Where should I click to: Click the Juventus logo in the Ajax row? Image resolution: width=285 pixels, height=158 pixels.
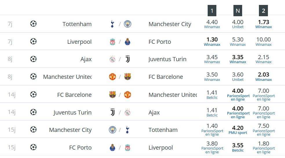pos(127,59)
